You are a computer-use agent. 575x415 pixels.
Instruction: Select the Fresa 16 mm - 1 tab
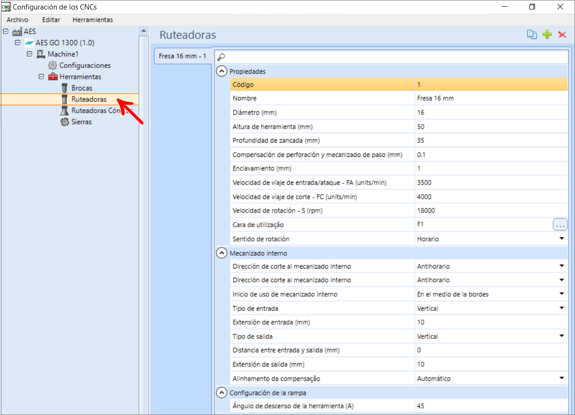tap(183, 56)
